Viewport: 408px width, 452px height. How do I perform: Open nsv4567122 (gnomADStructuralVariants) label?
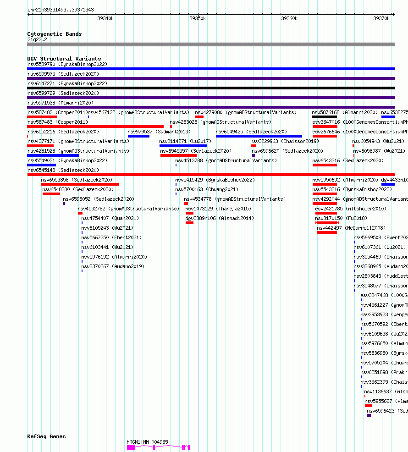click(x=138, y=112)
